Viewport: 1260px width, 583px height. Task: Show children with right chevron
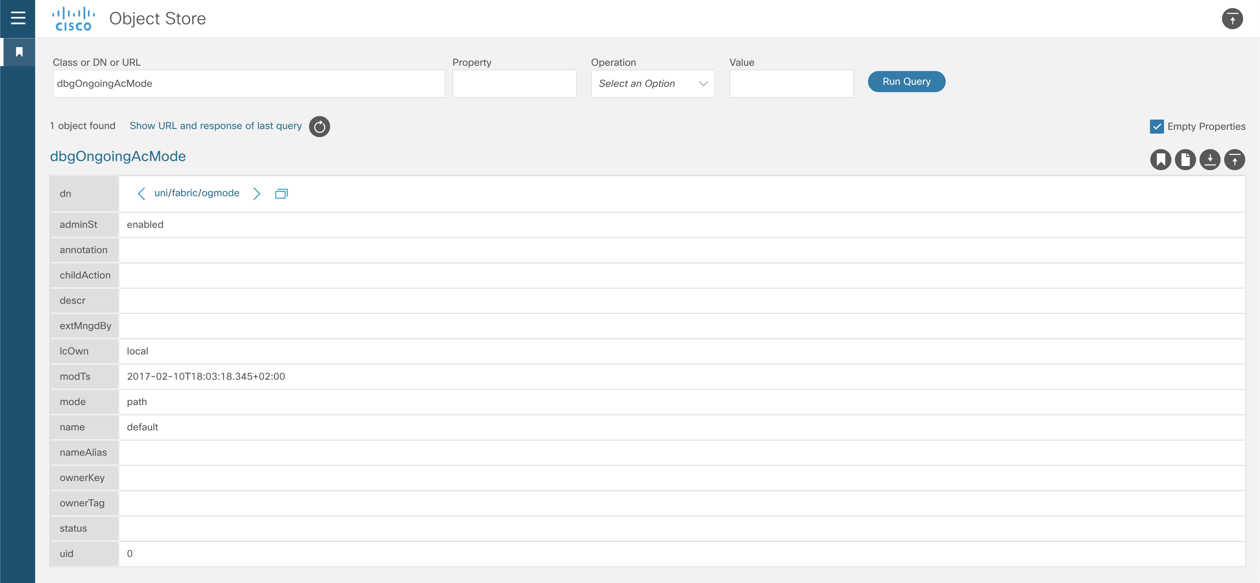[256, 194]
